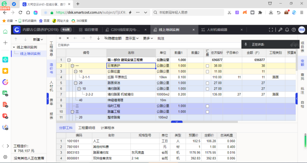Click the move-down arrow in table toolbar
The width and height of the screenshot is (307, 163).
(98, 38)
